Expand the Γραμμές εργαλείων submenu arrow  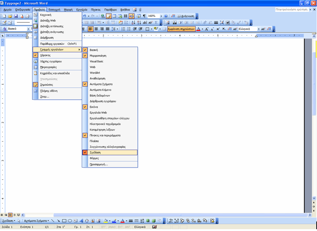(79, 49)
